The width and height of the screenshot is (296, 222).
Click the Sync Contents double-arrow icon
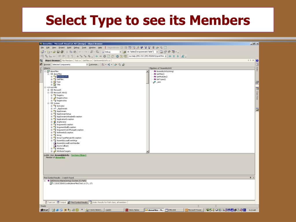(170, 56)
